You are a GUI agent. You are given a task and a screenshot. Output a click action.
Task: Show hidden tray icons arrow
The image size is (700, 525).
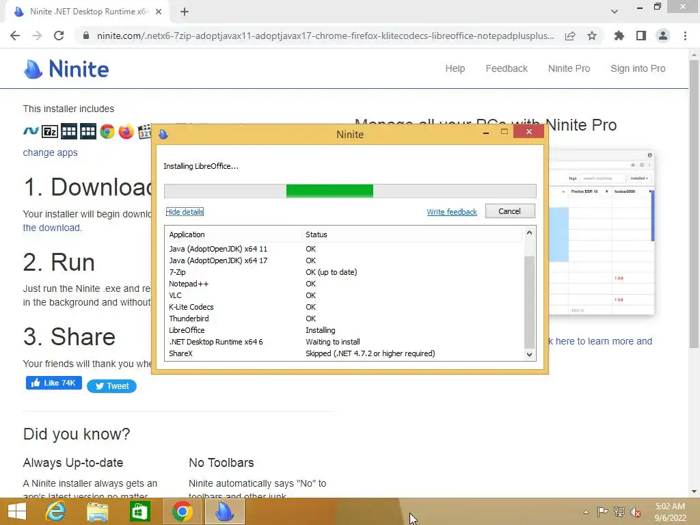tap(586, 512)
